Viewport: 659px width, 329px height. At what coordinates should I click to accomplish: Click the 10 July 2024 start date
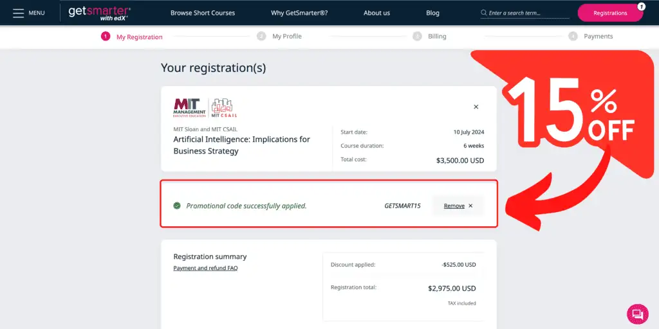[x=469, y=132]
